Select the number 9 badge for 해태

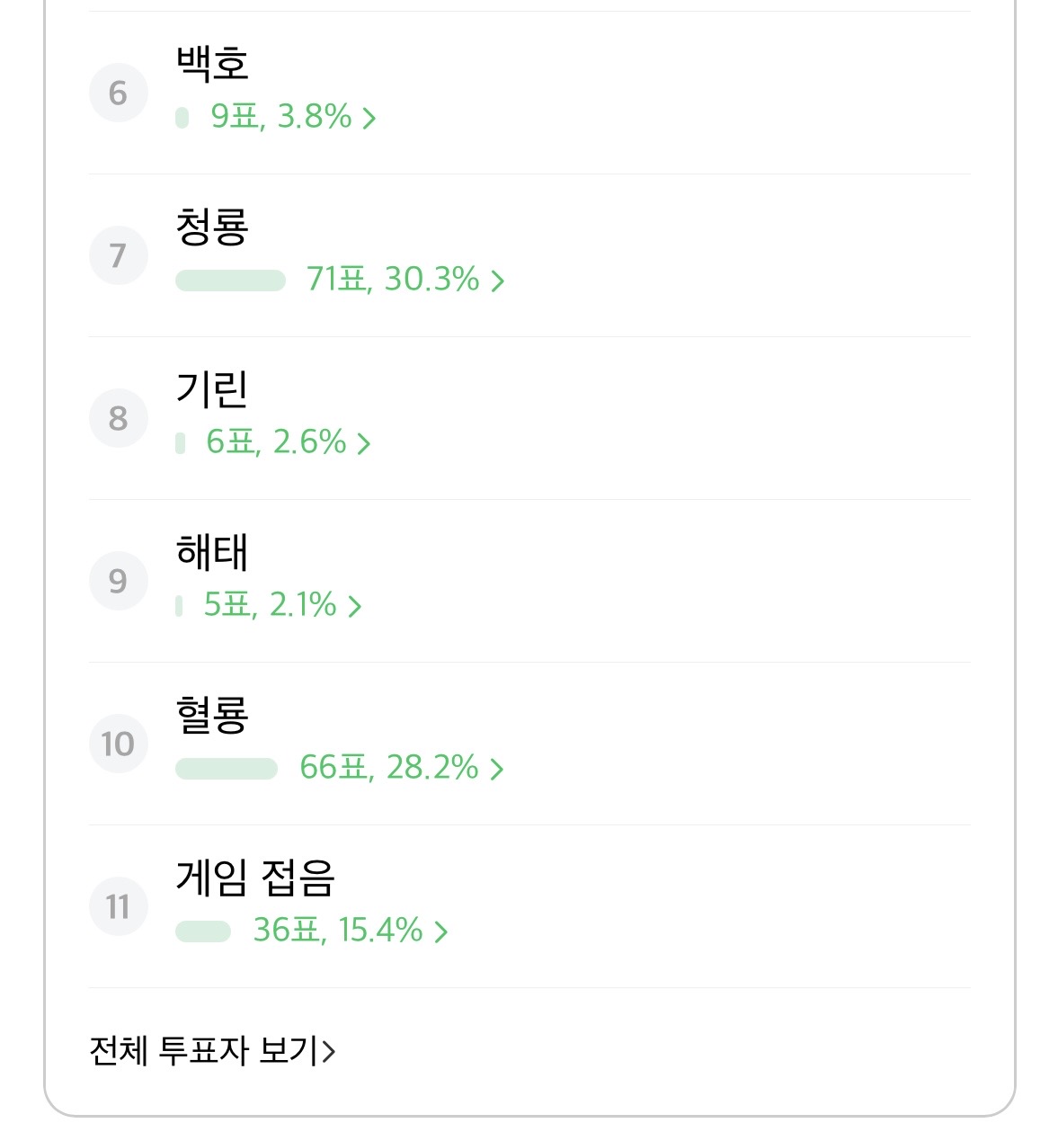pos(119,581)
